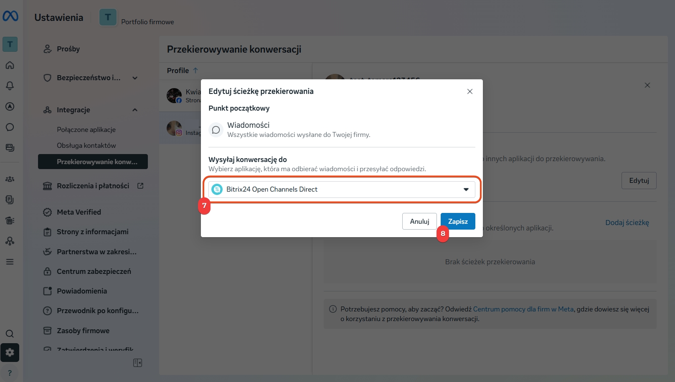Close the right detail panel with X
The width and height of the screenshot is (675, 382).
click(x=647, y=85)
